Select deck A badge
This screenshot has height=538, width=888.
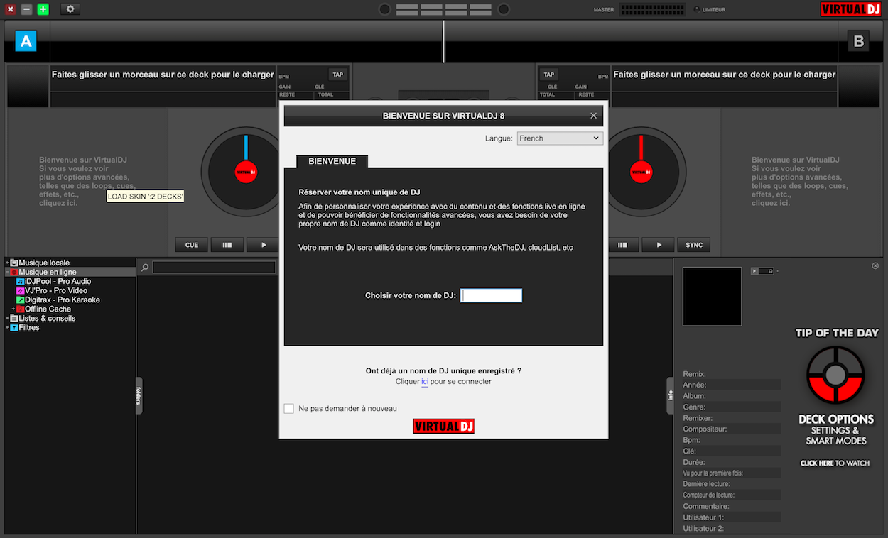point(26,41)
